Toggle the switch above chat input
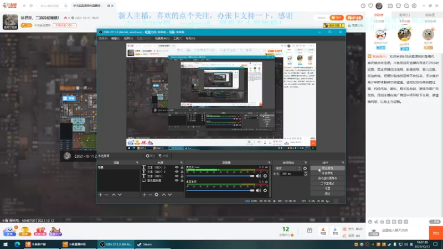The height and width of the screenshot is (249, 443). (435, 222)
